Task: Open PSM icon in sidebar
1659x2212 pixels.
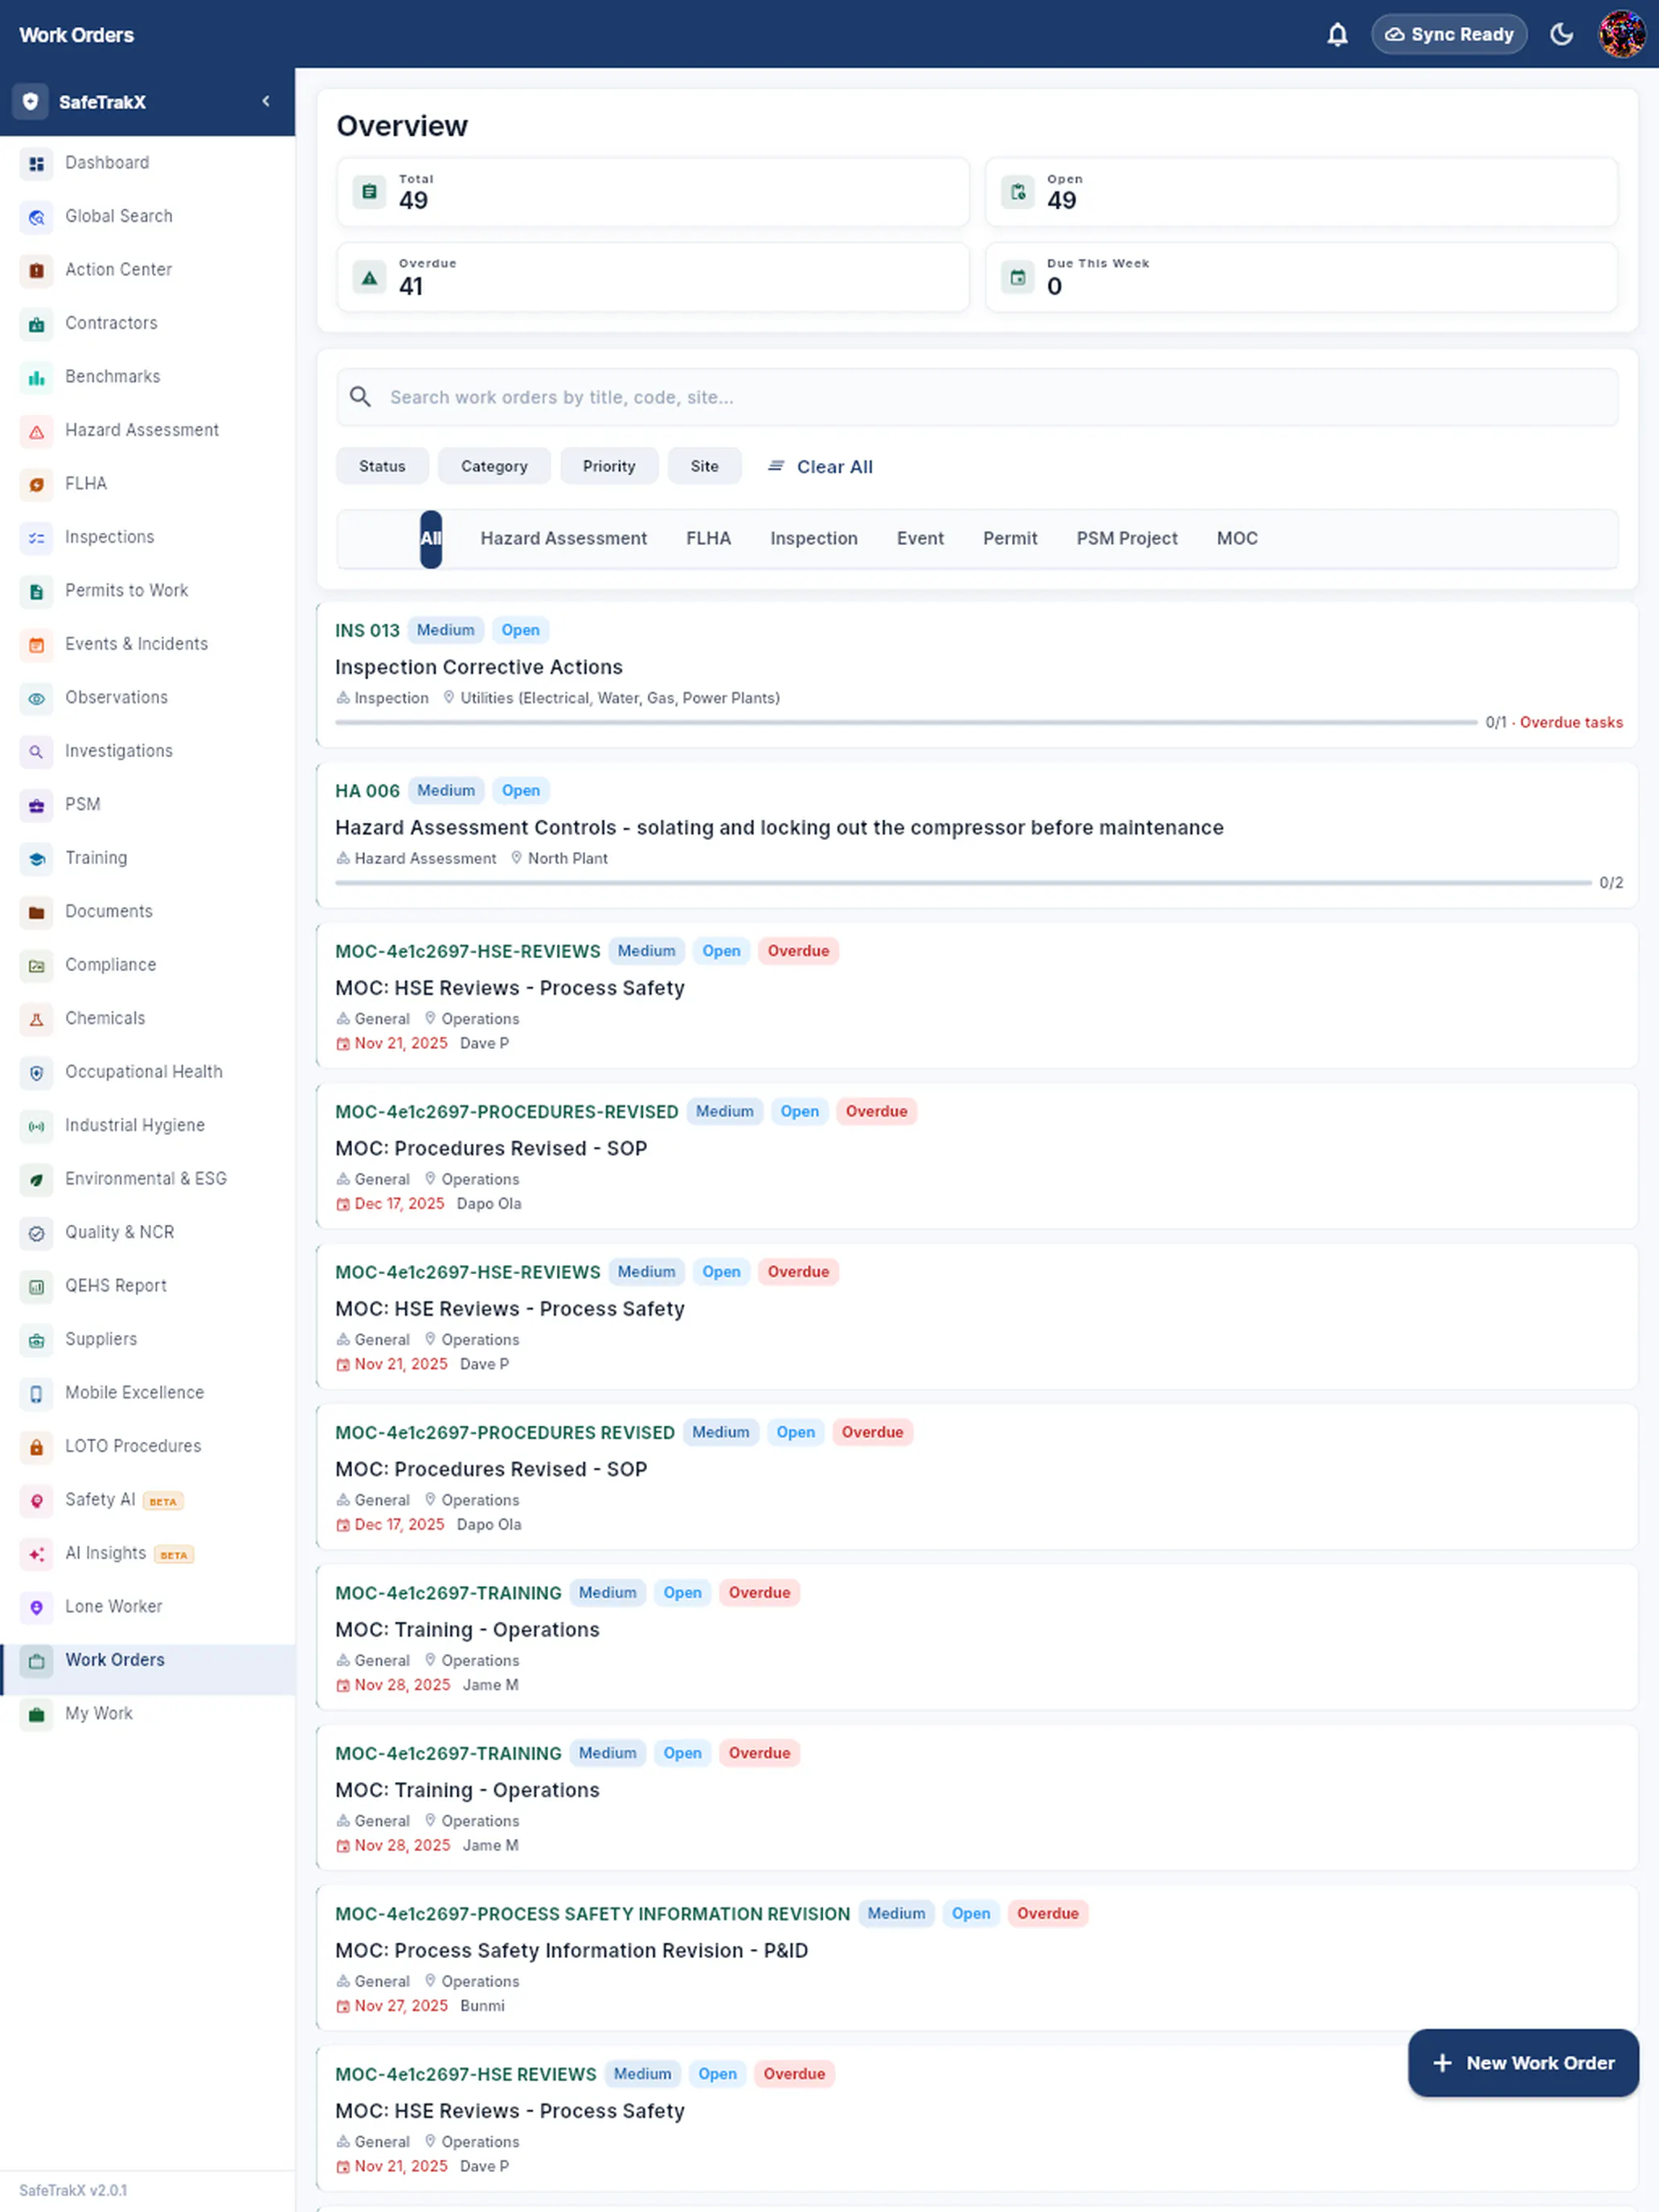Action: pos(37,806)
